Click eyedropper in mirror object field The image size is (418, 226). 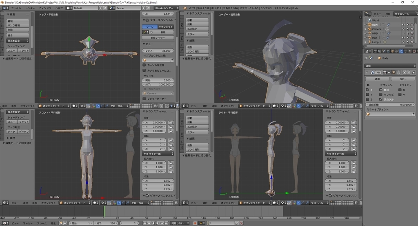pyautogui.click(x=412, y=114)
